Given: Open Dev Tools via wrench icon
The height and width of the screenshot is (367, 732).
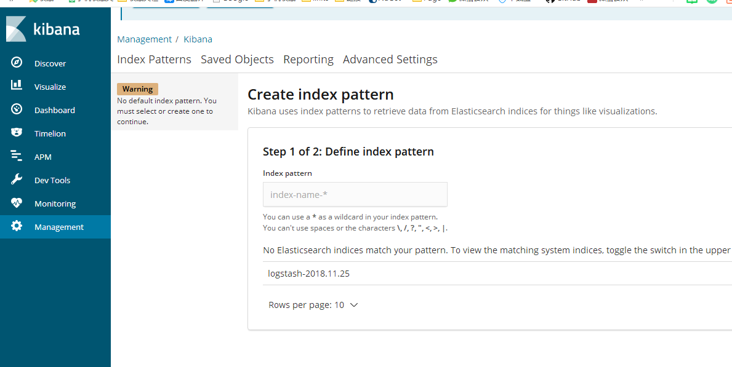Looking at the screenshot, I should click(17, 180).
